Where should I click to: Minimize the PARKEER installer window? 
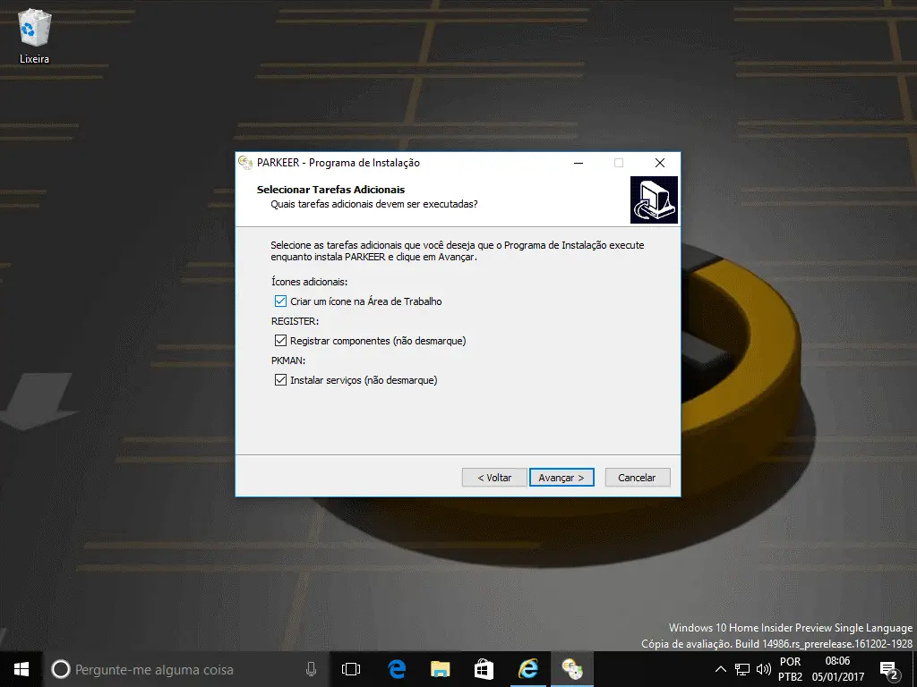(x=578, y=163)
